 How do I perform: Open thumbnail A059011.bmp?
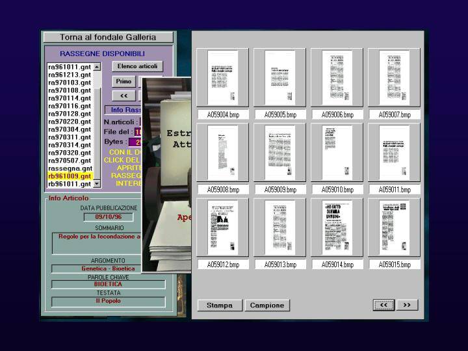395,153
